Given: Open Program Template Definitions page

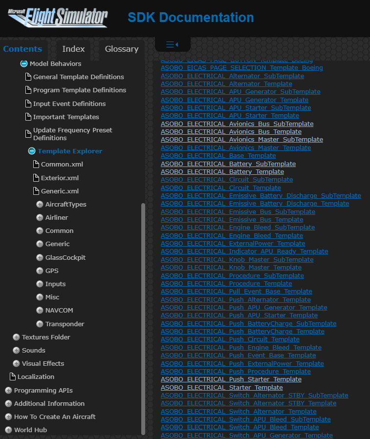Looking at the screenshot, I should [80, 90].
